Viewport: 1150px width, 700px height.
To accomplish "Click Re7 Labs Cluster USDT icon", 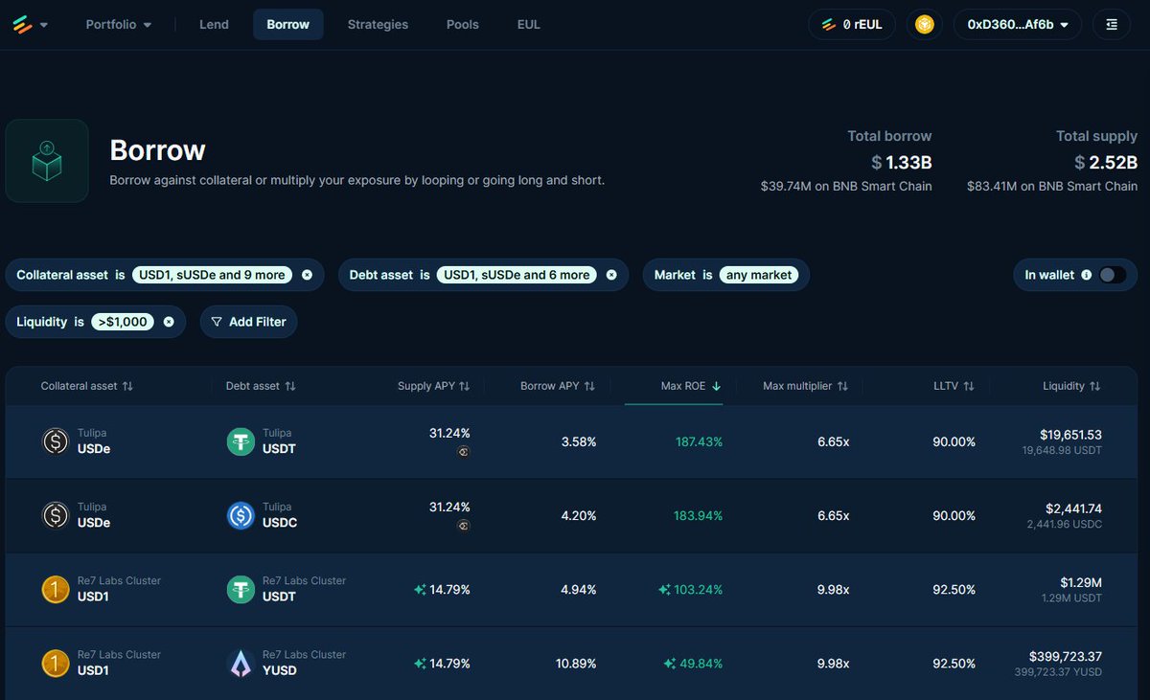I will pos(241,589).
